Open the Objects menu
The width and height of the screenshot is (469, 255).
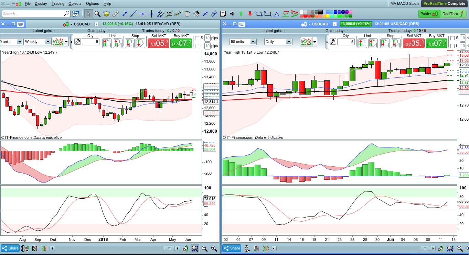point(75,3)
